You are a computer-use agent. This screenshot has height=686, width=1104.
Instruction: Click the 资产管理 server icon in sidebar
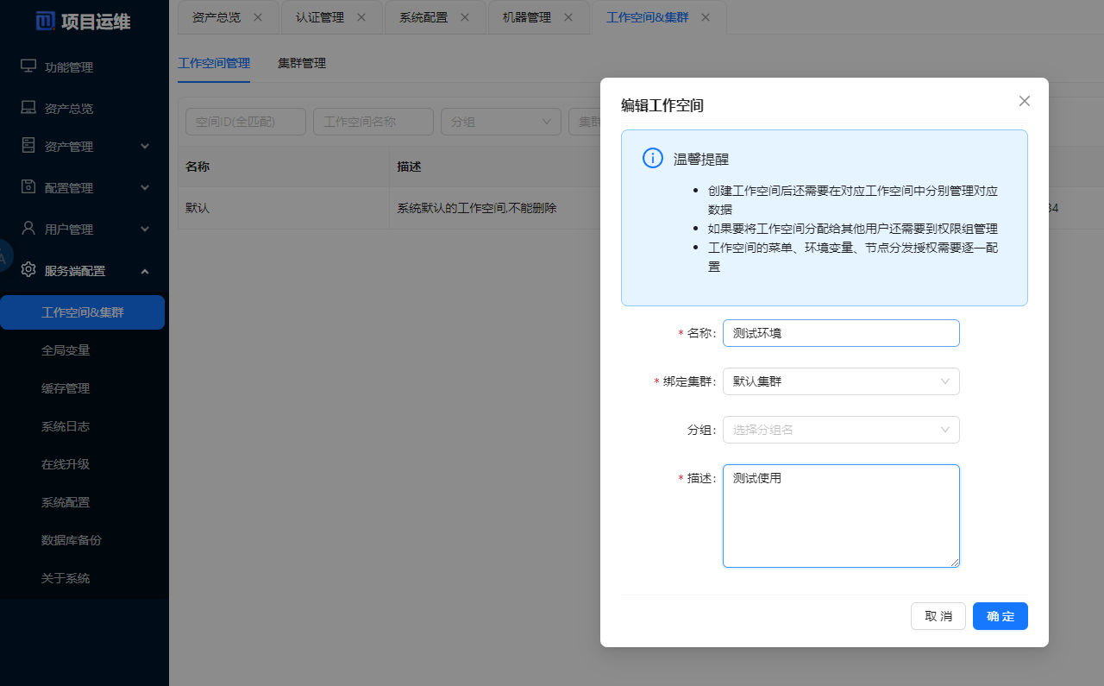[28, 146]
